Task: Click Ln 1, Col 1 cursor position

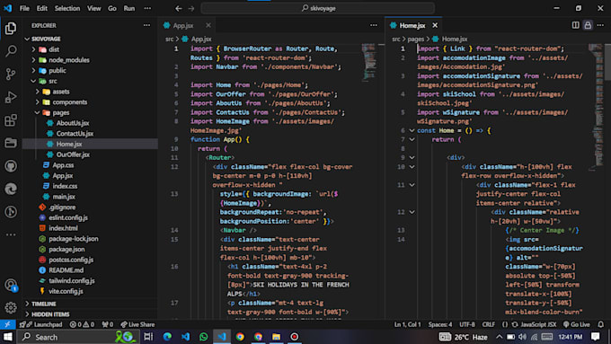Action: pos(408,324)
